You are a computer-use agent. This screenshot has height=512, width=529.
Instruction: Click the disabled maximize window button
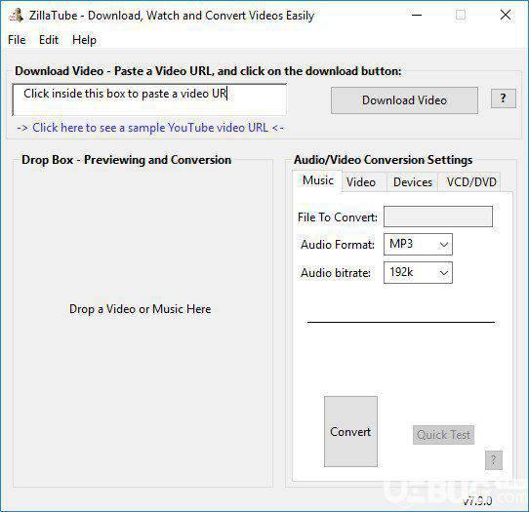point(461,15)
